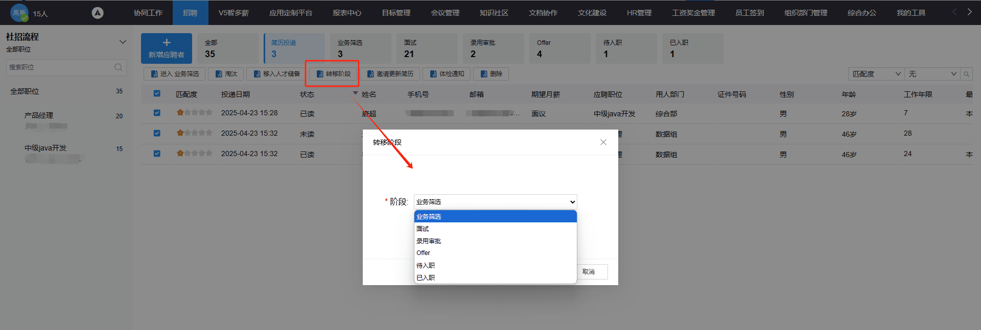Open the 应用定制平台 menu
This screenshot has height=330, width=981.
pos(291,13)
